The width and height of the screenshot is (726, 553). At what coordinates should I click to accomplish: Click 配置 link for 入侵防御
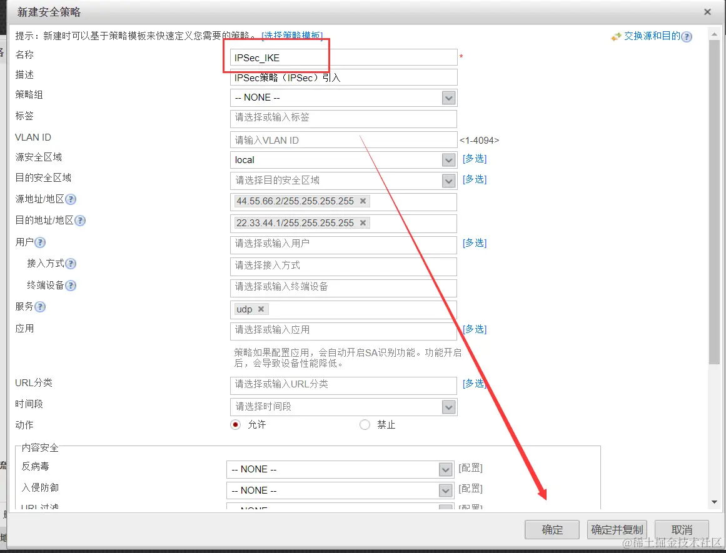click(470, 488)
